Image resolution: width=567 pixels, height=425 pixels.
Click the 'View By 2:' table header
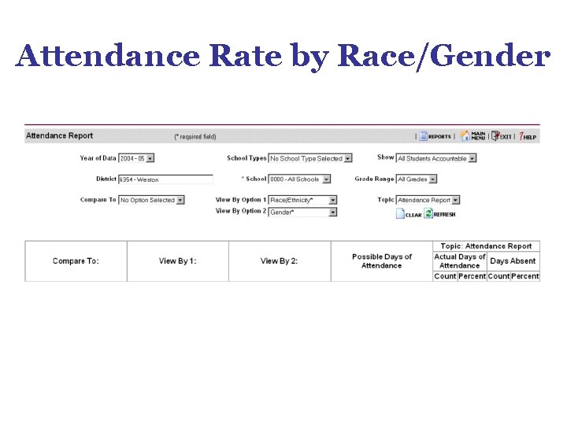pos(279,261)
